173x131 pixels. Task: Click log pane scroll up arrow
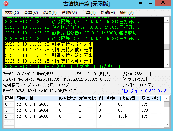pos(167,20)
